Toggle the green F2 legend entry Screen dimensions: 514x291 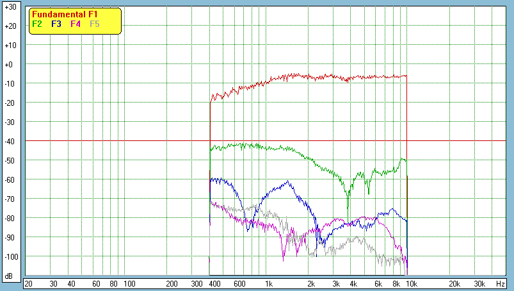(x=37, y=24)
